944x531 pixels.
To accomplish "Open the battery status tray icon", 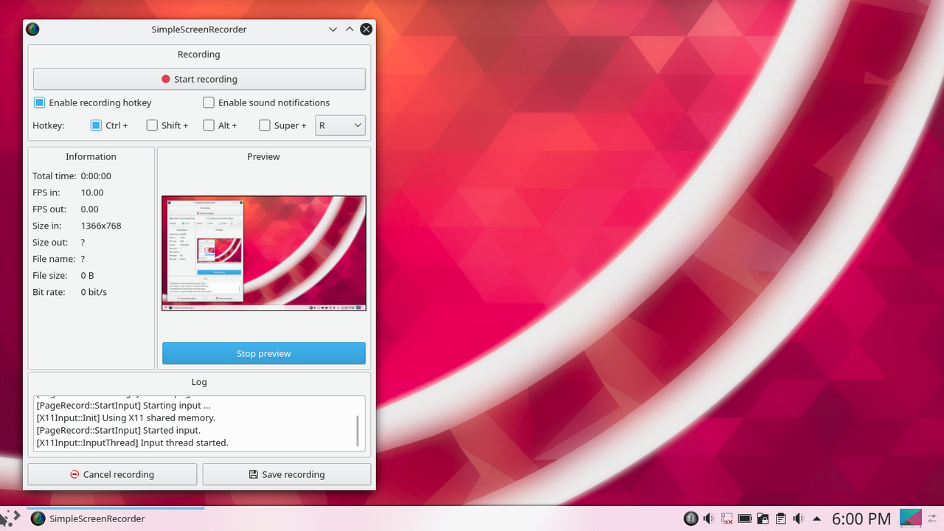I will (x=745, y=518).
